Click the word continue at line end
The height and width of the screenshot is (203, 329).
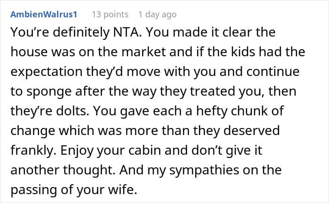(273, 72)
